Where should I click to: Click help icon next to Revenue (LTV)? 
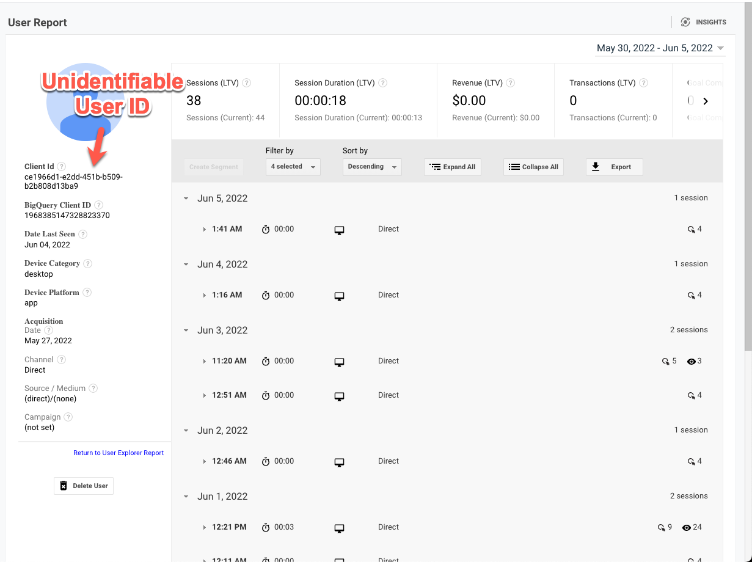511,83
